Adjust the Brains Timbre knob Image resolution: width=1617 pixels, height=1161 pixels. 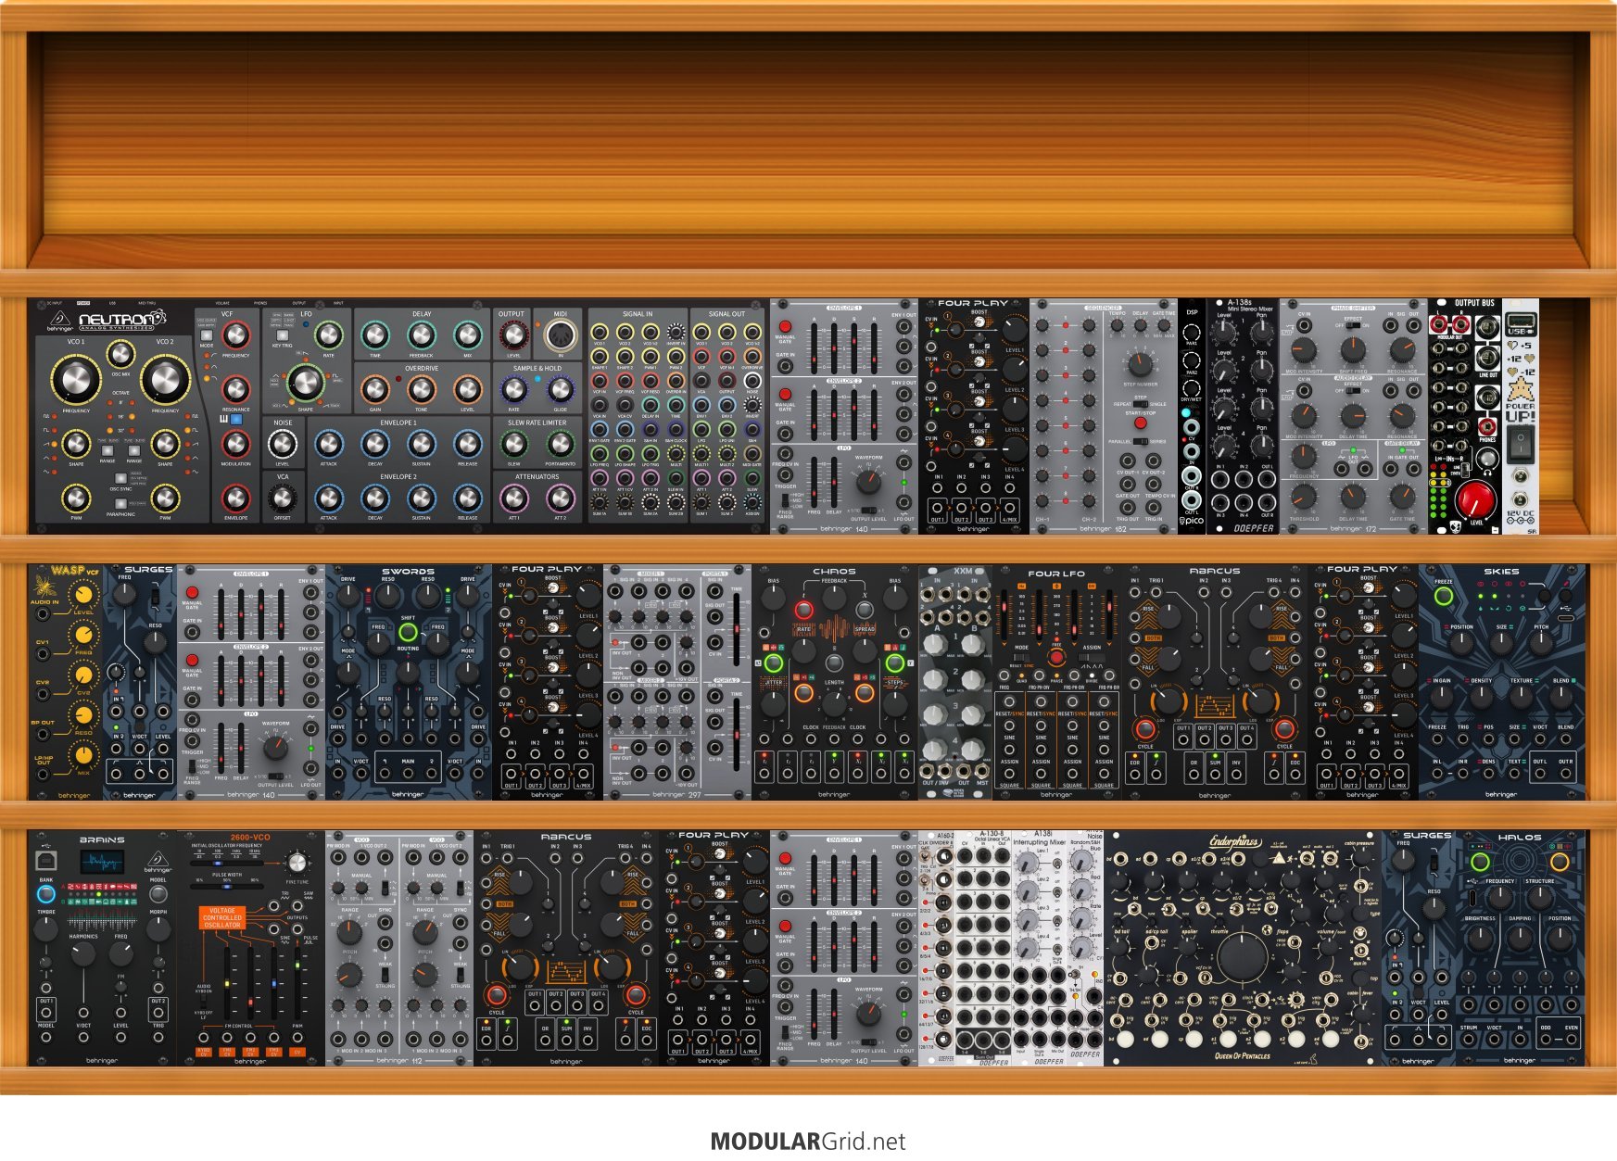(45, 929)
